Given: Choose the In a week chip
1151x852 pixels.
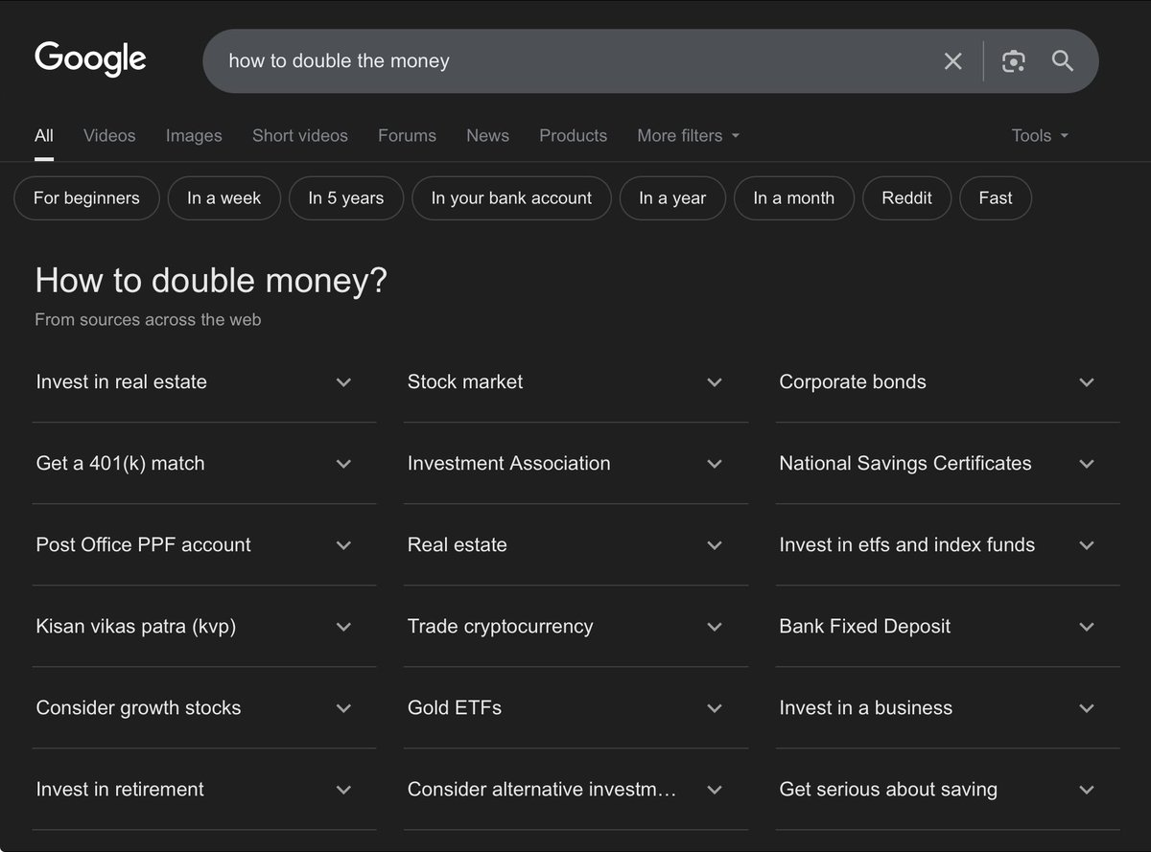Looking at the screenshot, I should 224,198.
